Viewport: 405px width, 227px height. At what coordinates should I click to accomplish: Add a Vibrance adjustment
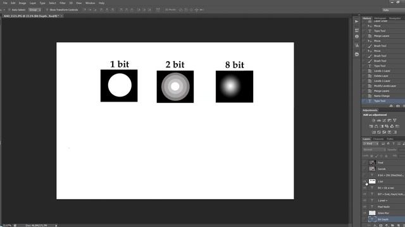[x=395, y=120]
